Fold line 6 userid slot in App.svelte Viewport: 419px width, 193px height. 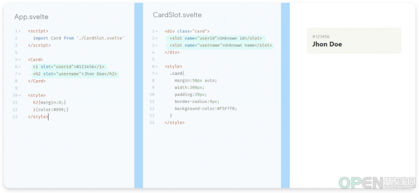(20, 67)
